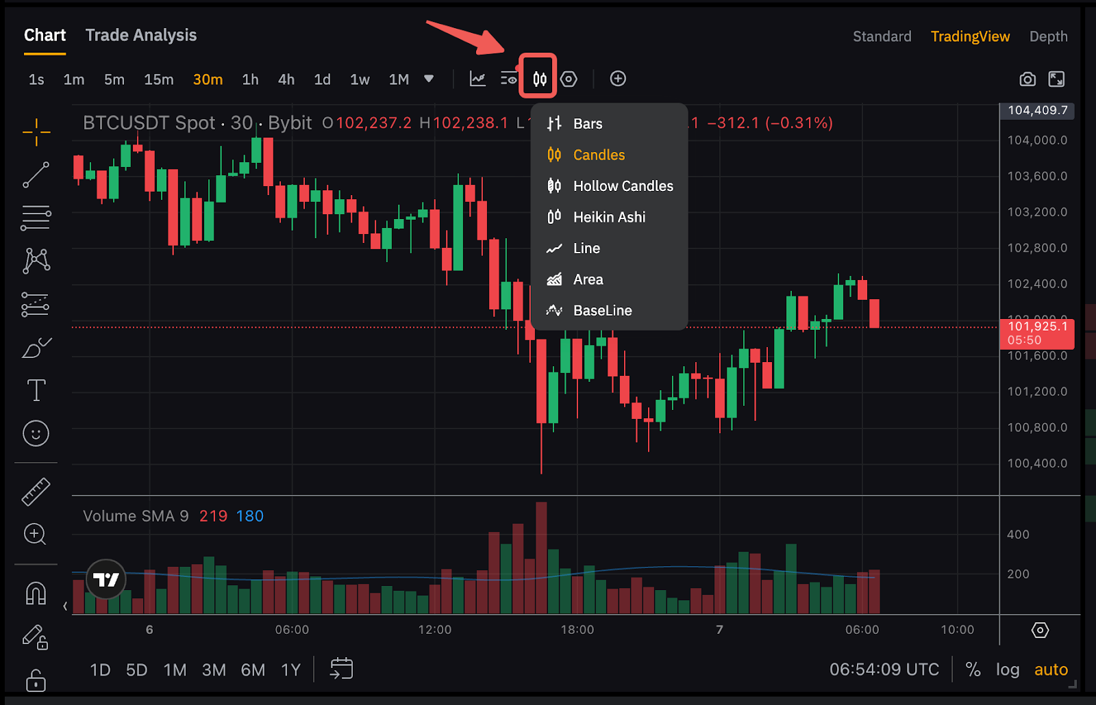The height and width of the screenshot is (705, 1096).
Task: Select the ruler measure tool
Action: (36, 491)
